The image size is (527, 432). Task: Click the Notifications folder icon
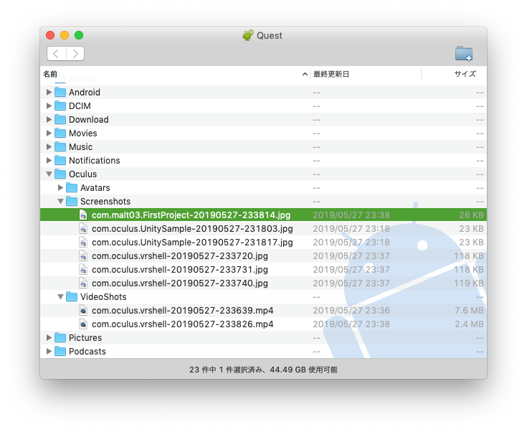click(x=60, y=160)
